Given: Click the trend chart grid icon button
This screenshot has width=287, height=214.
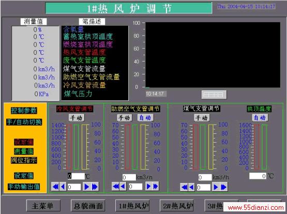Looking at the screenshot, I should [214, 95].
